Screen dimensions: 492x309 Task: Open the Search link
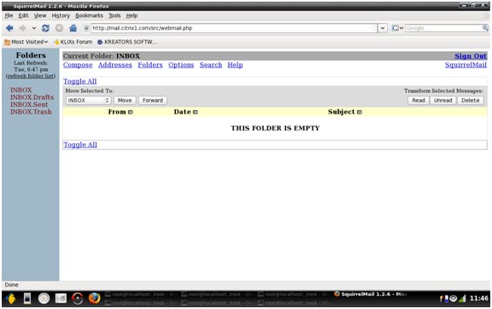click(210, 65)
